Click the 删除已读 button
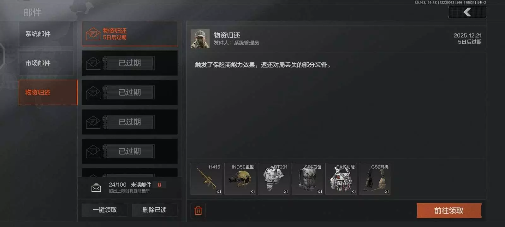The height and width of the screenshot is (227, 505). (155, 210)
